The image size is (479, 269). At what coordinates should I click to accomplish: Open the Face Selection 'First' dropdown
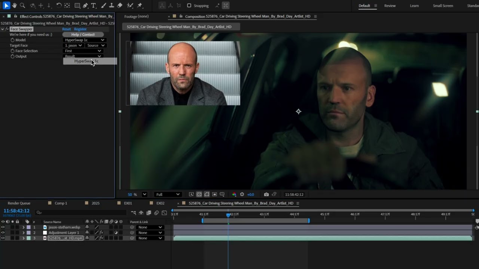pyautogui.click(x=83, y=51)
